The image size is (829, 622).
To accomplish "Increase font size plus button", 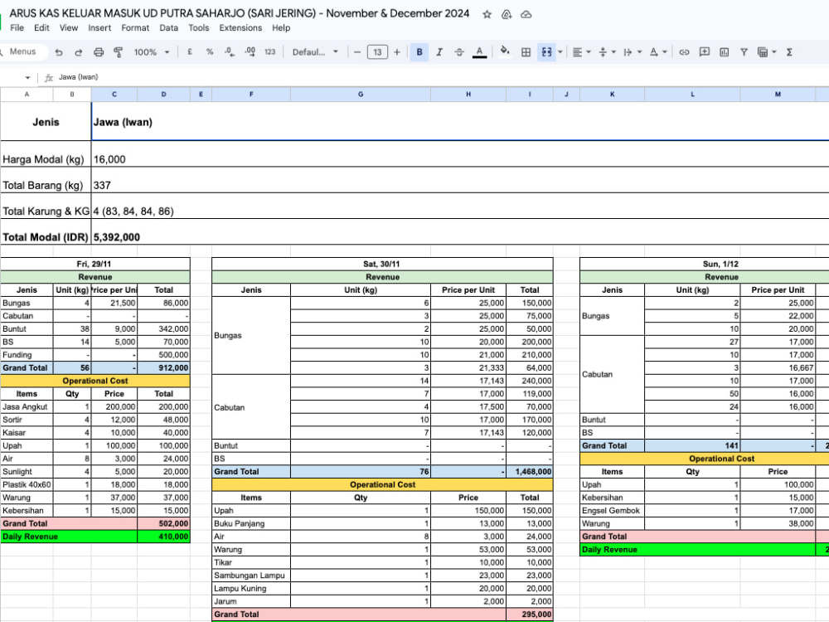I will pos(396,51).
